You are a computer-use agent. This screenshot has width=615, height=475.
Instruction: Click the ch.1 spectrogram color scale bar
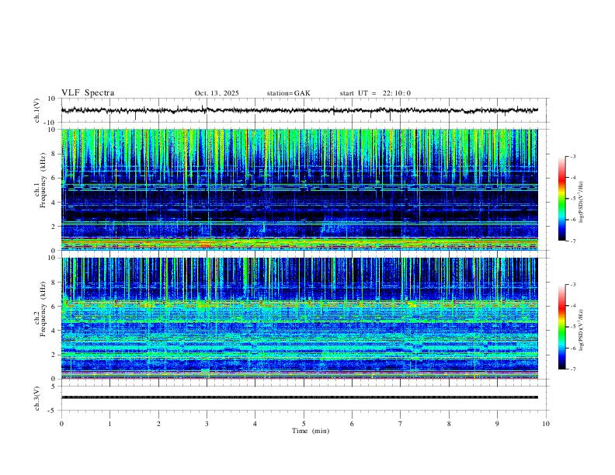click(x=561, y=199)
